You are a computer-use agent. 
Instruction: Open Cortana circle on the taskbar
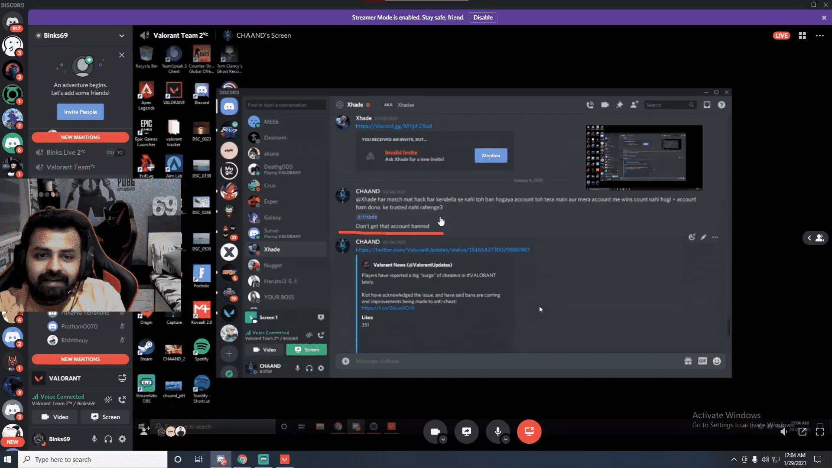tap(178, 459)
